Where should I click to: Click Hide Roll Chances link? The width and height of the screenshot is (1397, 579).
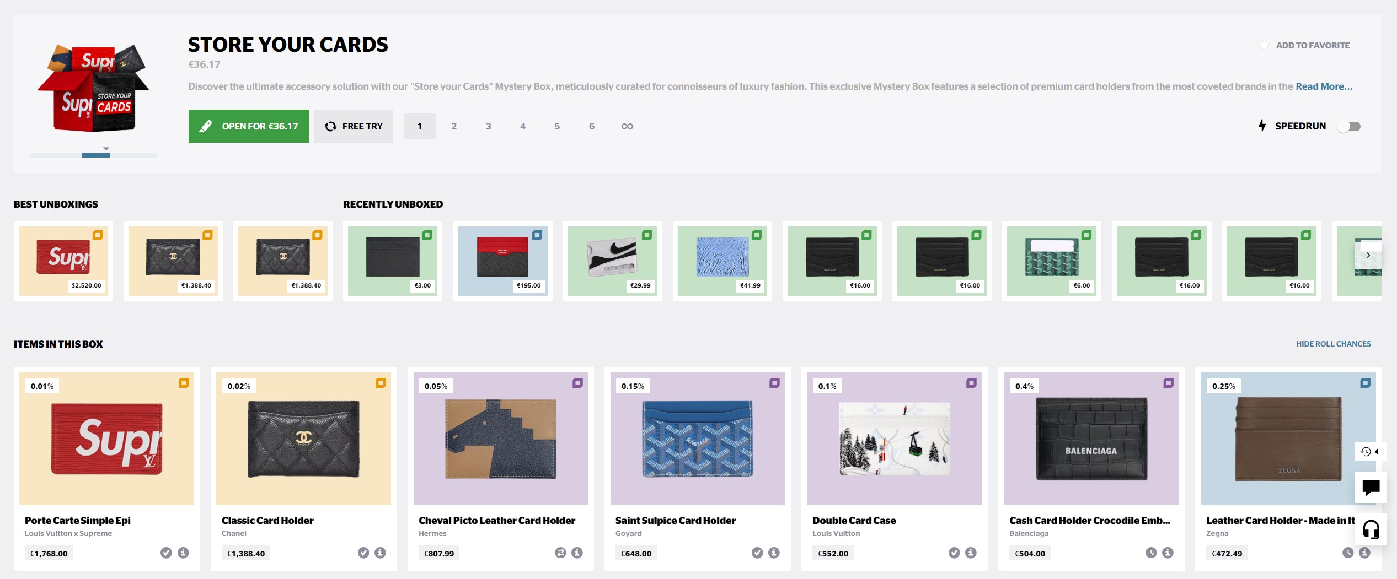click(1333, 344)
